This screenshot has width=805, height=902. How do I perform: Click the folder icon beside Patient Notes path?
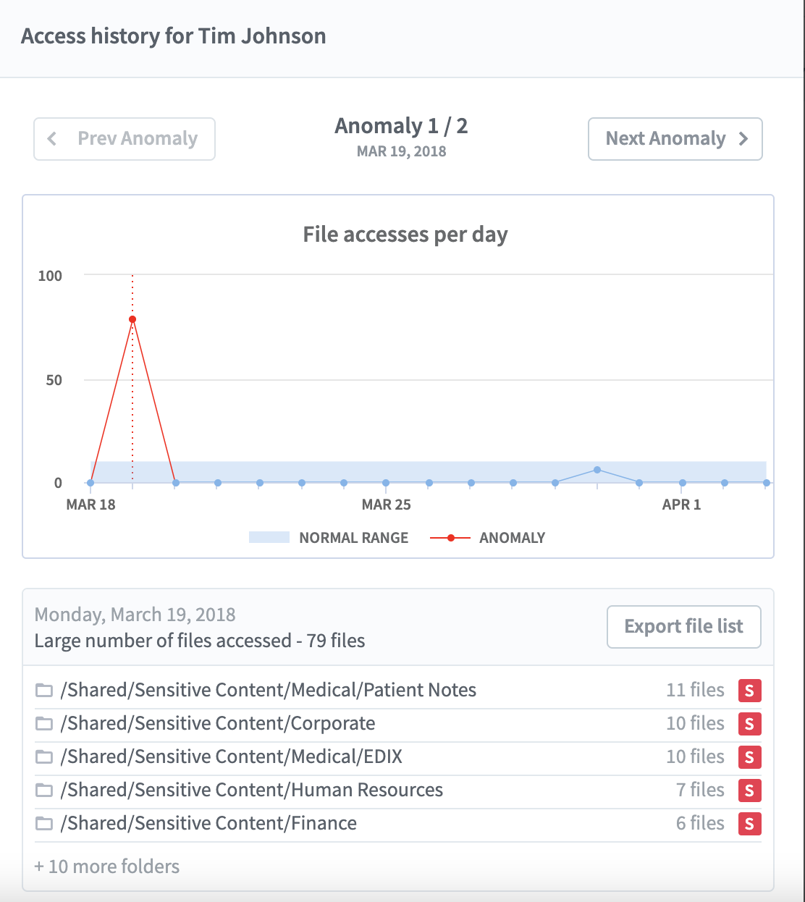pos(44,691)
